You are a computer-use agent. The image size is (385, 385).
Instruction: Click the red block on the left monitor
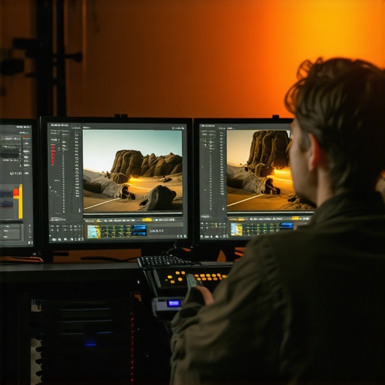coord(16,192)
